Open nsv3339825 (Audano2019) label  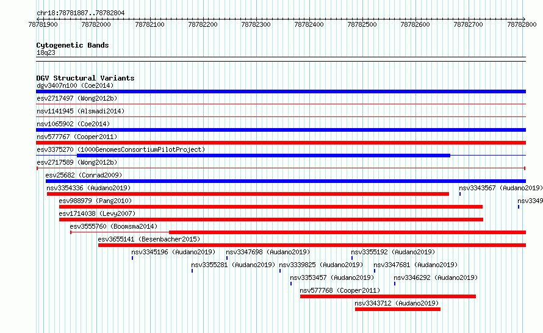pos(321,265)
